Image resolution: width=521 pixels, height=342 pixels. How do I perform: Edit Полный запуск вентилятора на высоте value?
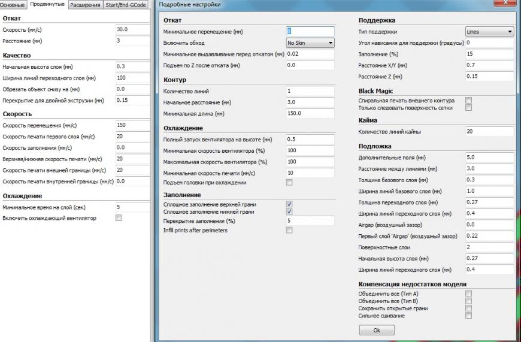point(310,140)
